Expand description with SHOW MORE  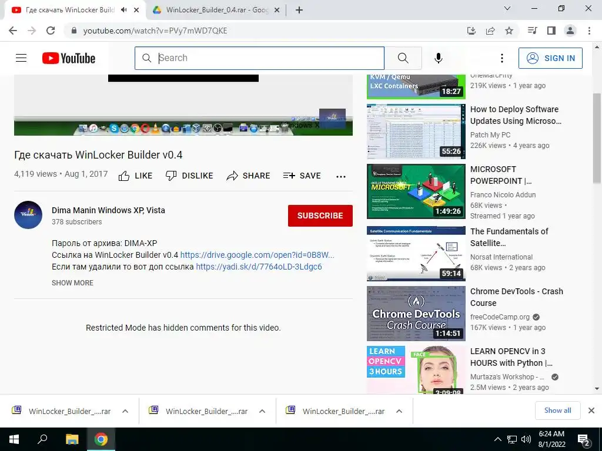(x=72, y=282)
